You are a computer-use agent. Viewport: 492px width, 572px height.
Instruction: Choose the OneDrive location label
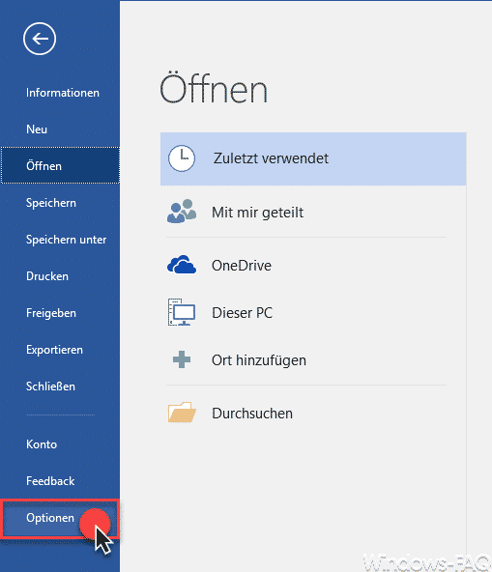point(242,265)
